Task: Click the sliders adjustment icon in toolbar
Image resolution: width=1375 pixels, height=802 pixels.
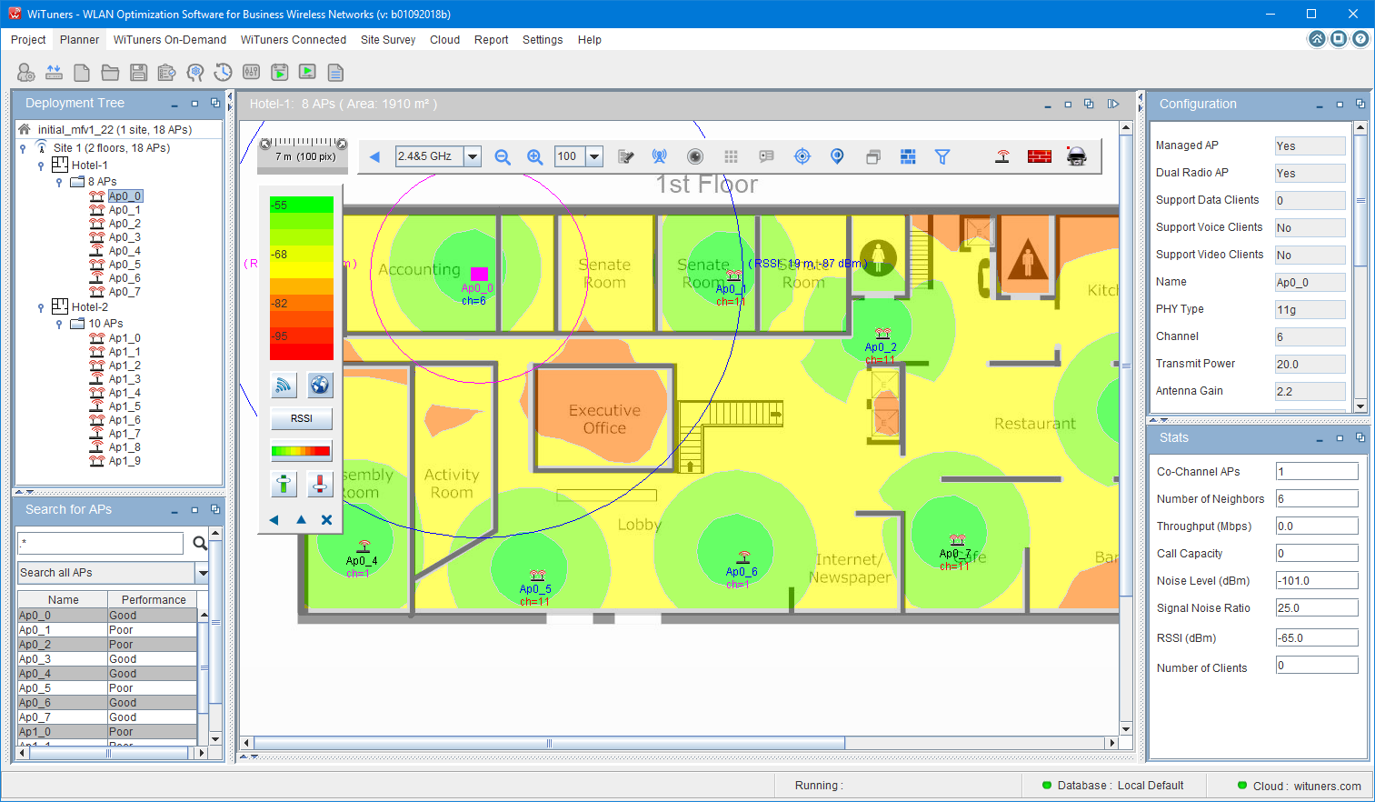Action: click(252, 72)
